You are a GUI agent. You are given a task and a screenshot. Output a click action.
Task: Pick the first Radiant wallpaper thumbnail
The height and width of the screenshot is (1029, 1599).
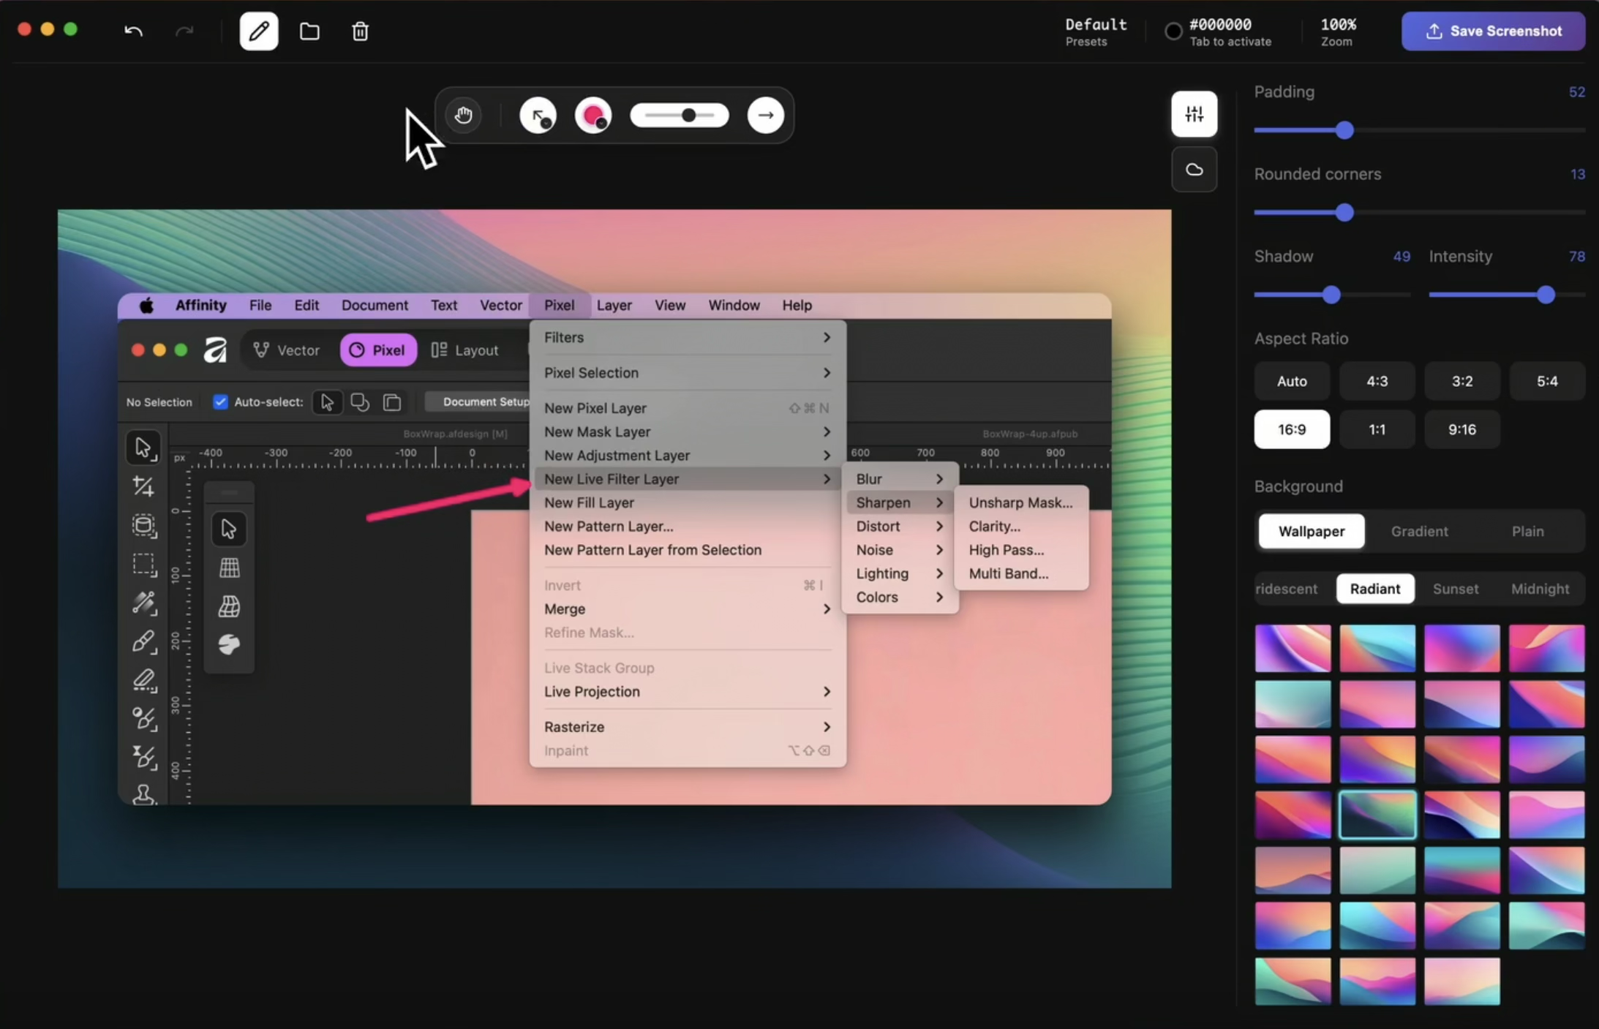[x=1293, y=648]
